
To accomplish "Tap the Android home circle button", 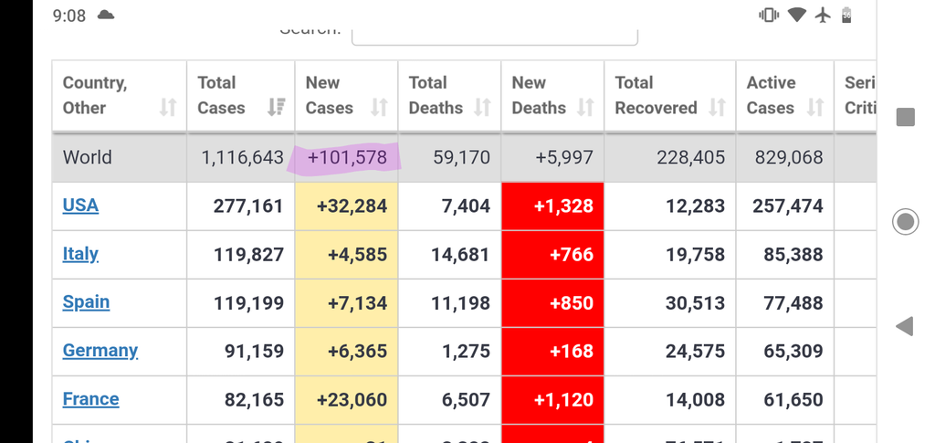I will pyautogui.click(x=905, y=222).
